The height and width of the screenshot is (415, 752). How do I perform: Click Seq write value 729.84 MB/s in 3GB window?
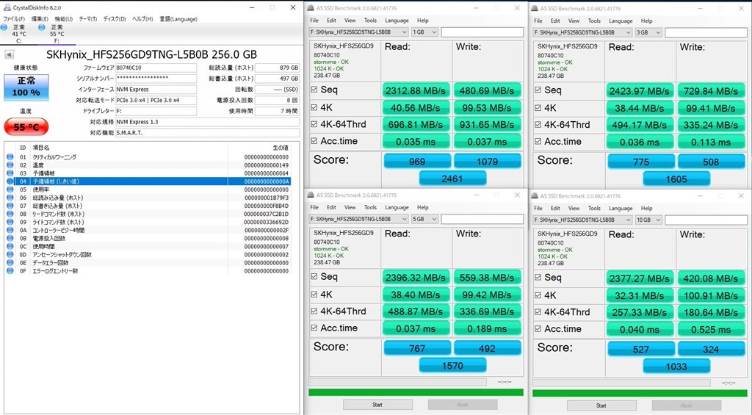point(711,91)
